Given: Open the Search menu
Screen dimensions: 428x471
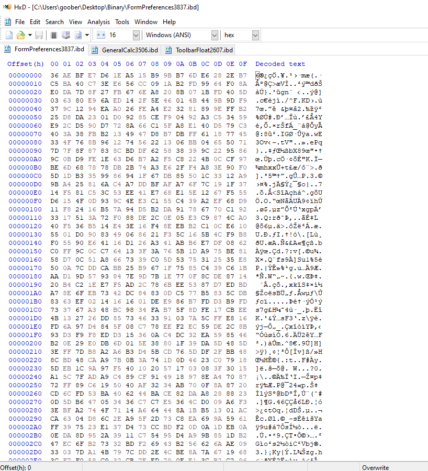Looking at the screenshot, I should tap(54, 22).
